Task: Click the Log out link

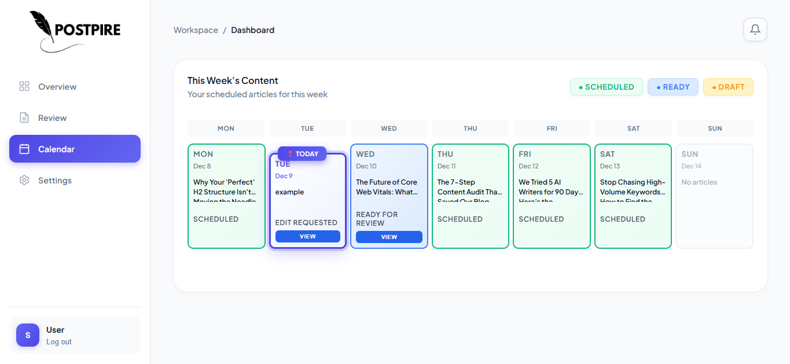Action: point(59,342)
